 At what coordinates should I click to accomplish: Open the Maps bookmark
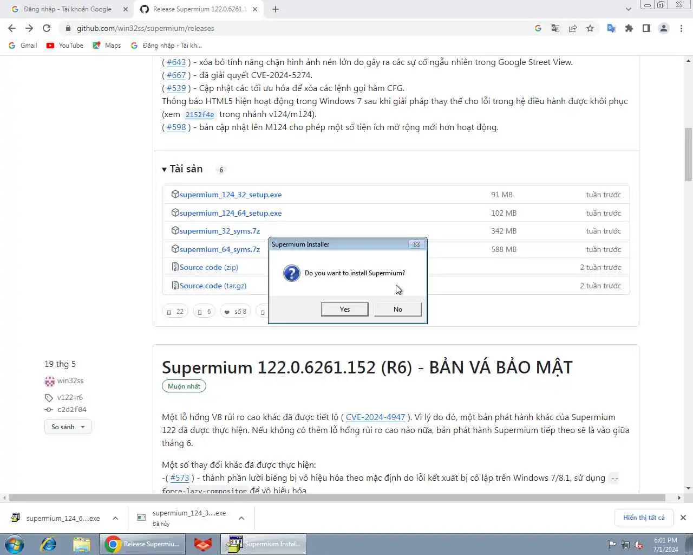point(107,46)
